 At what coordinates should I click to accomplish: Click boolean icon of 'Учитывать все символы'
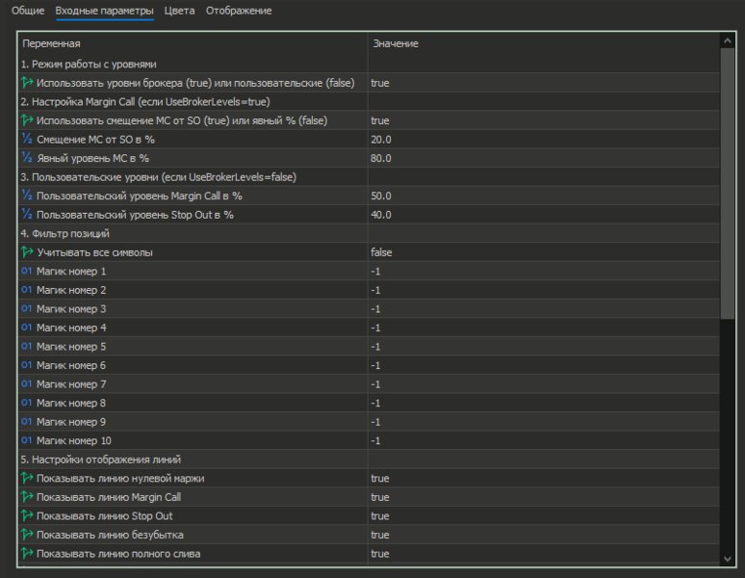[x=26, y=252]
